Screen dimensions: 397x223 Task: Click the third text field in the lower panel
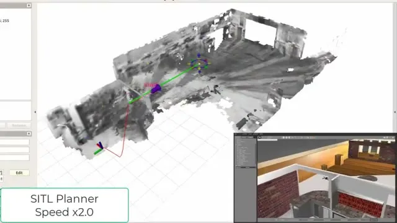click(x=14, y=157)
